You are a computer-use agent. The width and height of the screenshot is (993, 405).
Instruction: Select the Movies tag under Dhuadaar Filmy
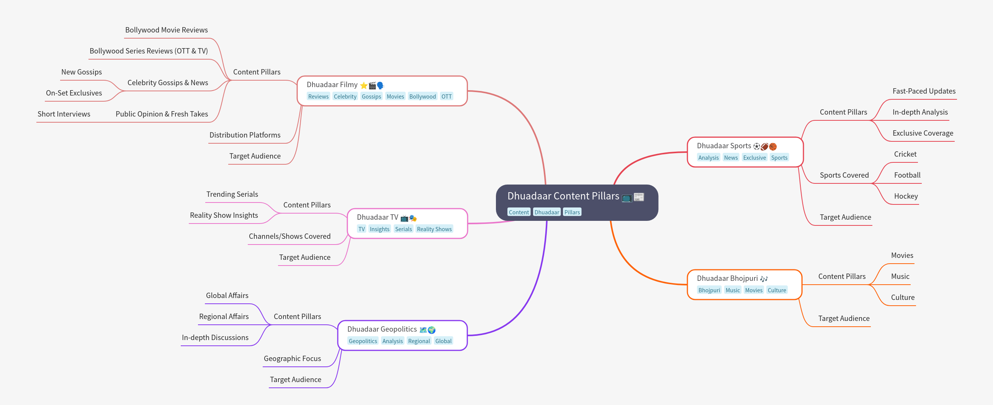tap(395, 97)
